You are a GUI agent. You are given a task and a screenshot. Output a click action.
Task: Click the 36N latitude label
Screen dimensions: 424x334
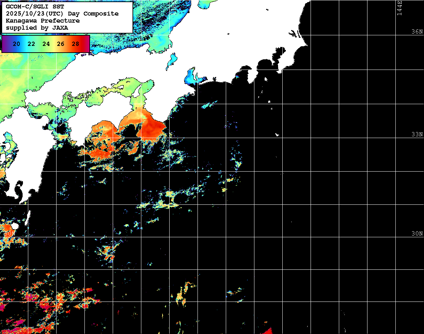(x=417, y=32)
